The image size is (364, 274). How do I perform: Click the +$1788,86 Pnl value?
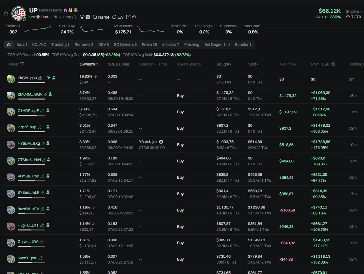321,142
